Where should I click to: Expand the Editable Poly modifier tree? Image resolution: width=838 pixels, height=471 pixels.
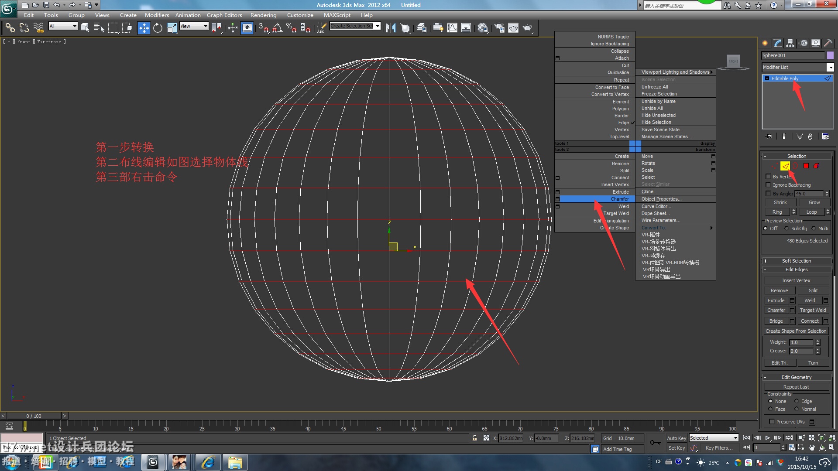coord(767,78)
